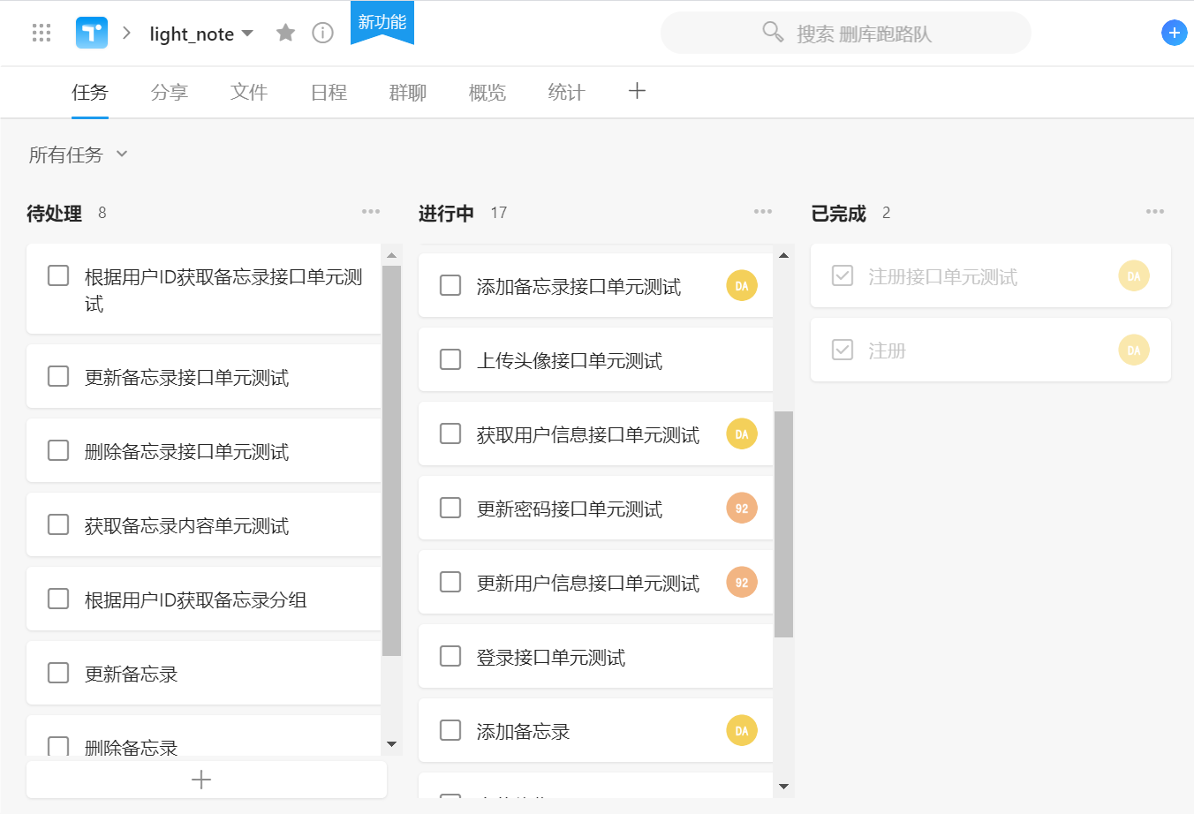Open the apps grid menu icon
This screenshot has width=1194, height=814.
[42, 34]
